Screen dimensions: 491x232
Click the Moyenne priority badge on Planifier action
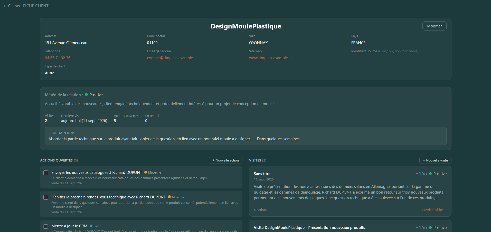coord(176,197)
